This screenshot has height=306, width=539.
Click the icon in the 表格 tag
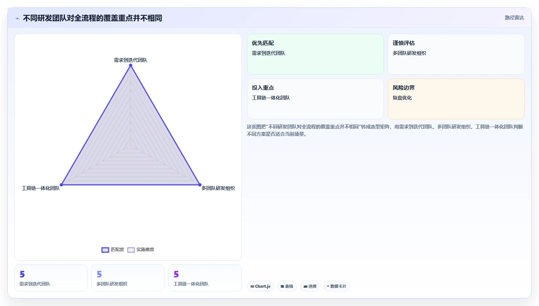(283, 286)
